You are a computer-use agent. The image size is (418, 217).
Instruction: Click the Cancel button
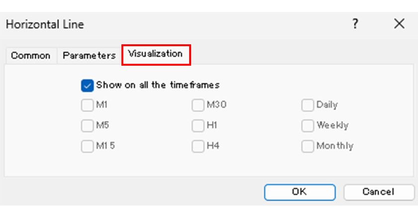tap(378, 192)
